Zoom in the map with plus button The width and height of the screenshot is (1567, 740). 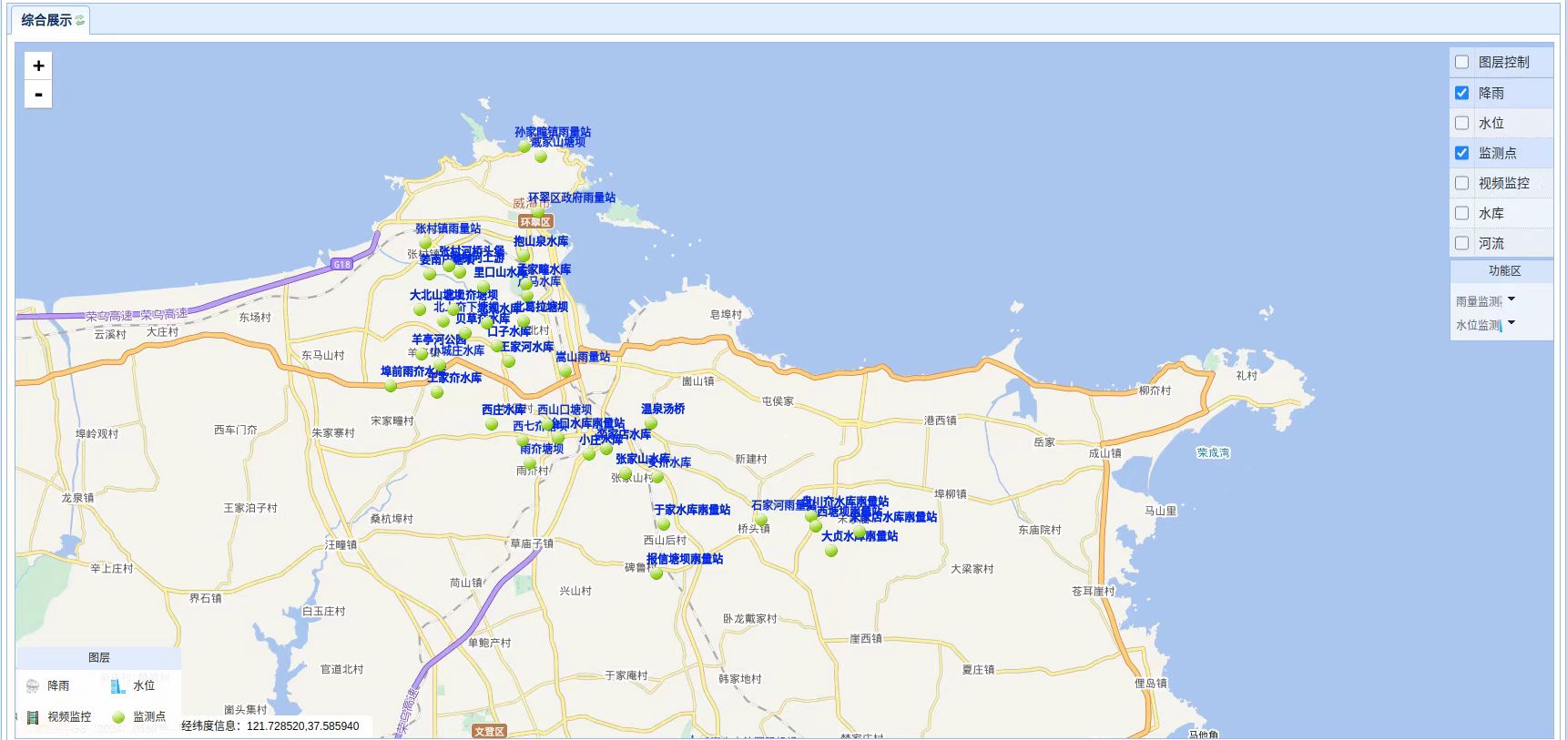pyautogui.click(x=38, y=66)
